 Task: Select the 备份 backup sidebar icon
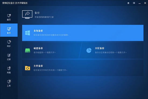tap(9, 29)
